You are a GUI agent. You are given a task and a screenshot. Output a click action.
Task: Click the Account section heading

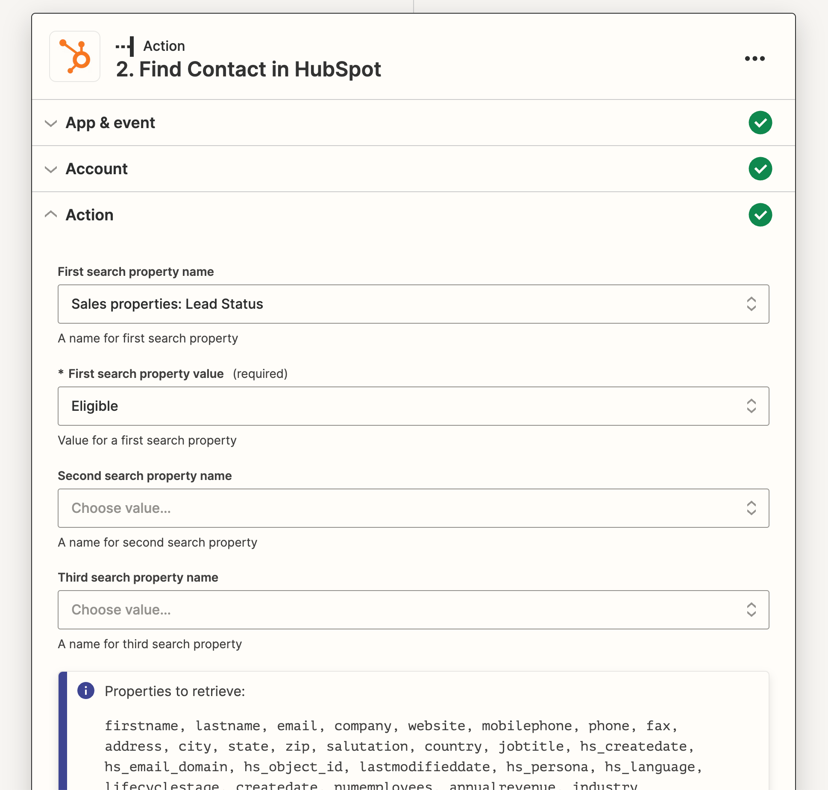[97, 169]
